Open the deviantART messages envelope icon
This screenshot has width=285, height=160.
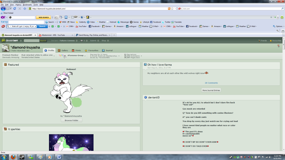[x=81, y=41]
